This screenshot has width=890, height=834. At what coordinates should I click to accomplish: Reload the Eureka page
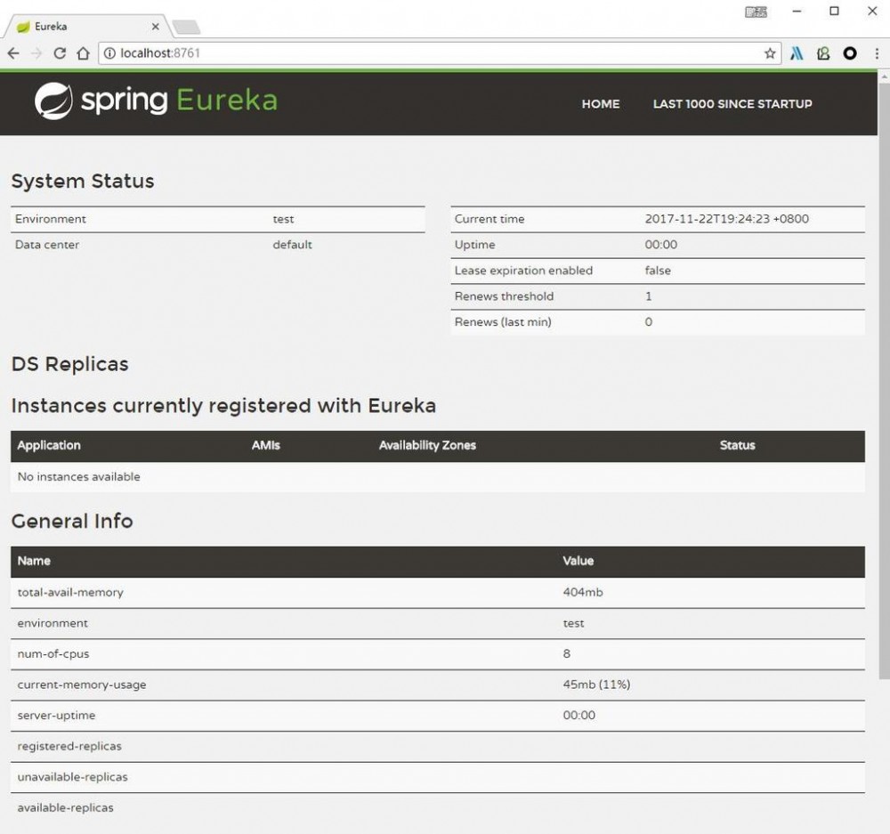[60, 53]
